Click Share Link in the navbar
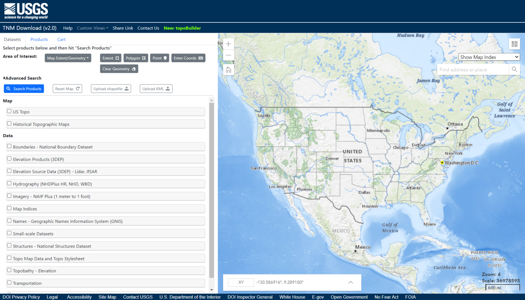 pyautogui.click(x=123, y=28)
